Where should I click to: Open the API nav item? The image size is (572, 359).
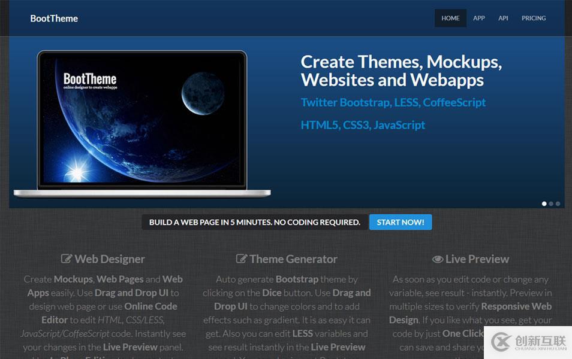pos(504,18)
